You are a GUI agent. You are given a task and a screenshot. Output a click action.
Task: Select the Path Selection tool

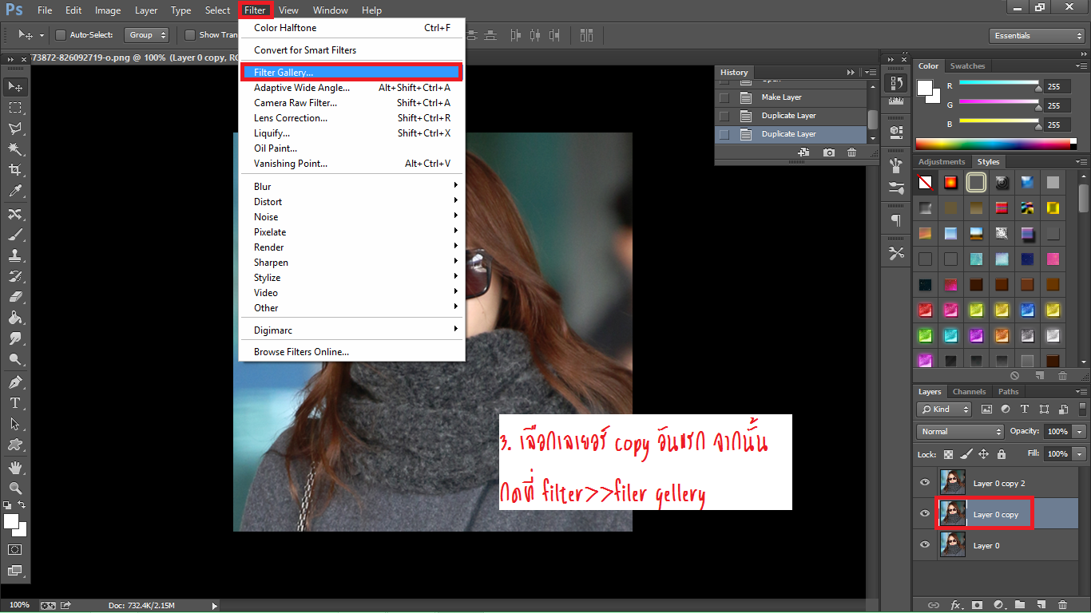coord(15,424)
